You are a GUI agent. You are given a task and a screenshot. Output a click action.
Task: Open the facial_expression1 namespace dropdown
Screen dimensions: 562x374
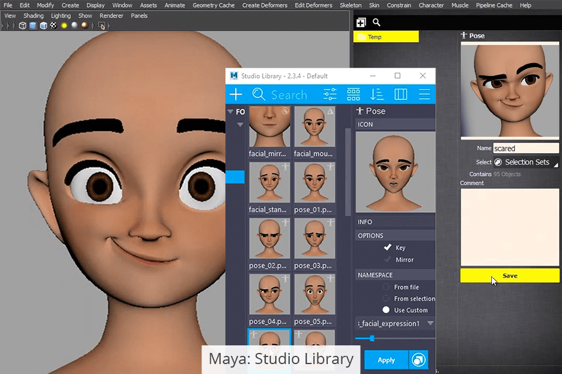coord(430,323)
